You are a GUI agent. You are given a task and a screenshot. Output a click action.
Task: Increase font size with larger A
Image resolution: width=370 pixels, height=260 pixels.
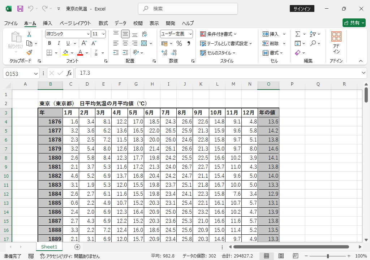pyautogui.click(x=84, y=43)
